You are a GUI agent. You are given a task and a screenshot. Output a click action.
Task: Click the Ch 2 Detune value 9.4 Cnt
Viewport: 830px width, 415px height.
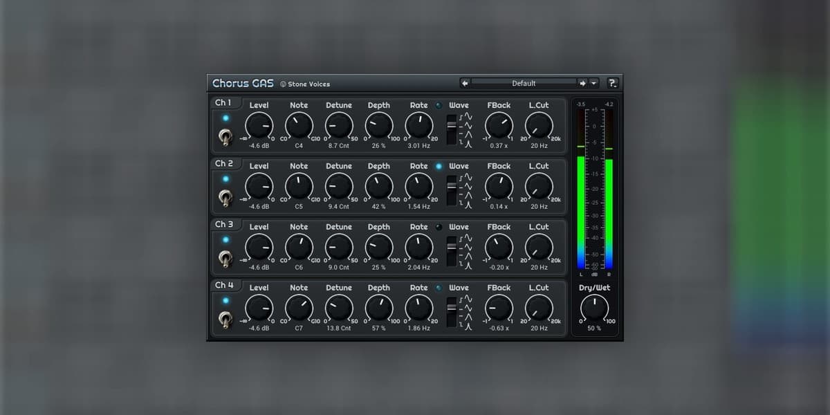pos(339,207)
